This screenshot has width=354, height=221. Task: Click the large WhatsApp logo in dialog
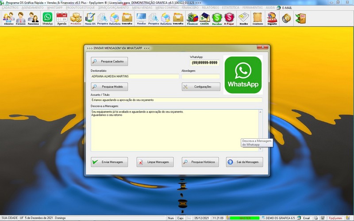pyautogui.click(x=243, y=75)
